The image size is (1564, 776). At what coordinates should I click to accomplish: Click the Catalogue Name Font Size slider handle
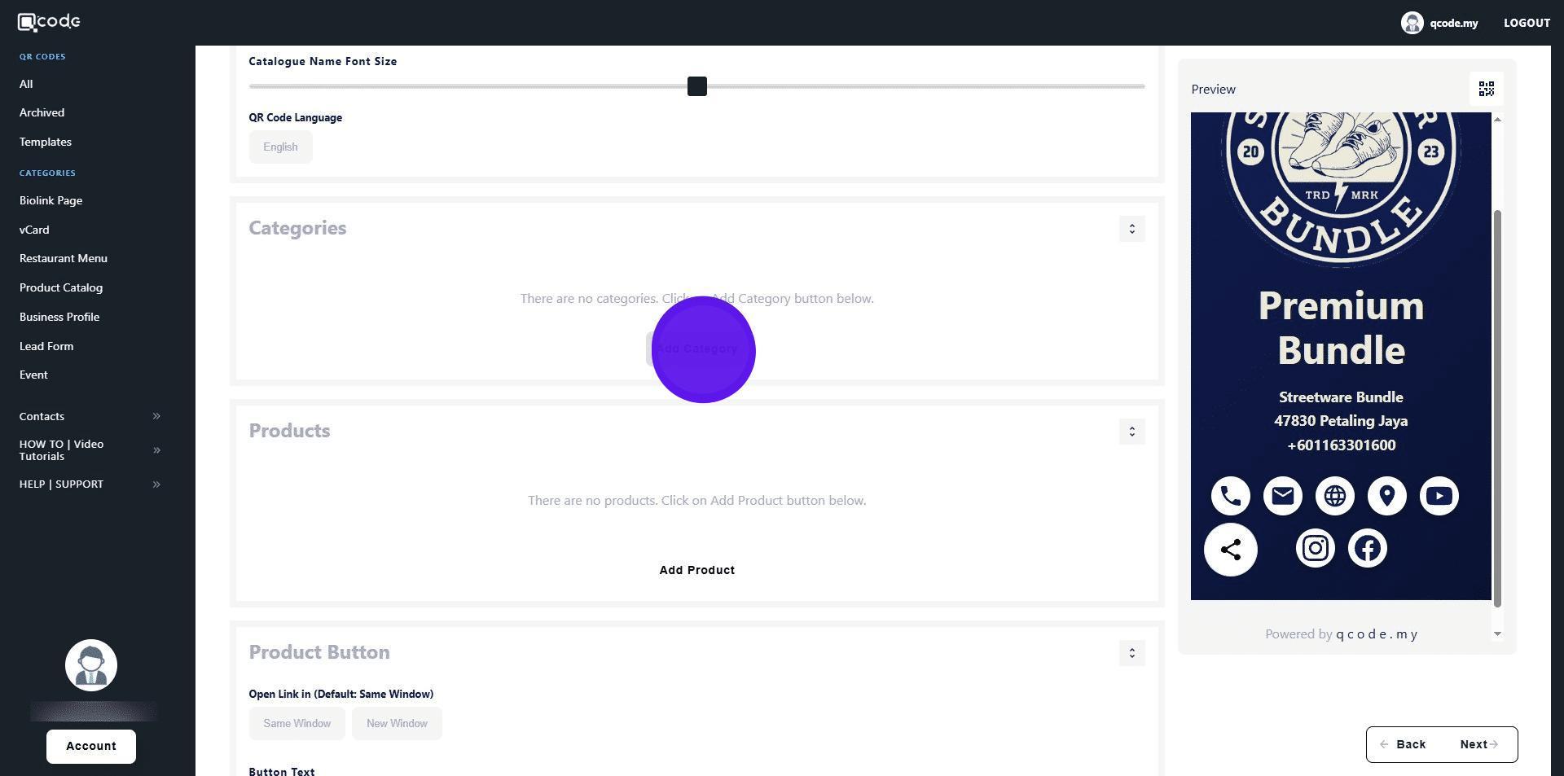click(696, 86)
